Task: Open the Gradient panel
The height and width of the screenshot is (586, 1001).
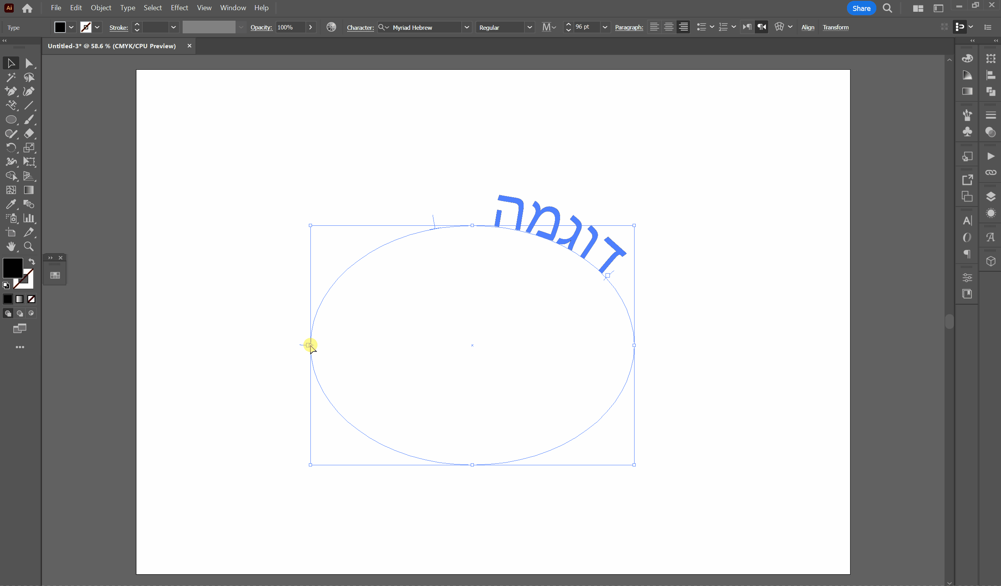Action: [967, 92]
